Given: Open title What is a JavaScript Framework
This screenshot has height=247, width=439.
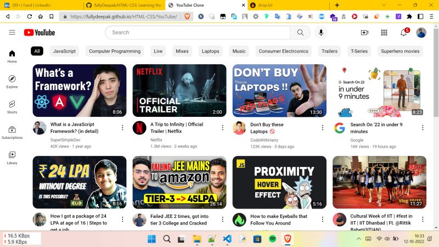Looking at the screenshot, I should [74, 128].
